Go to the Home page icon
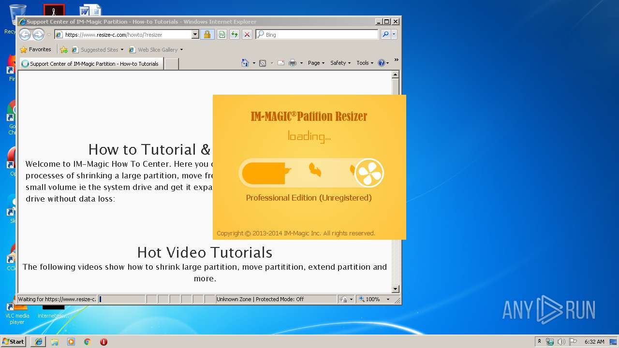 click(x=245, y=63)
